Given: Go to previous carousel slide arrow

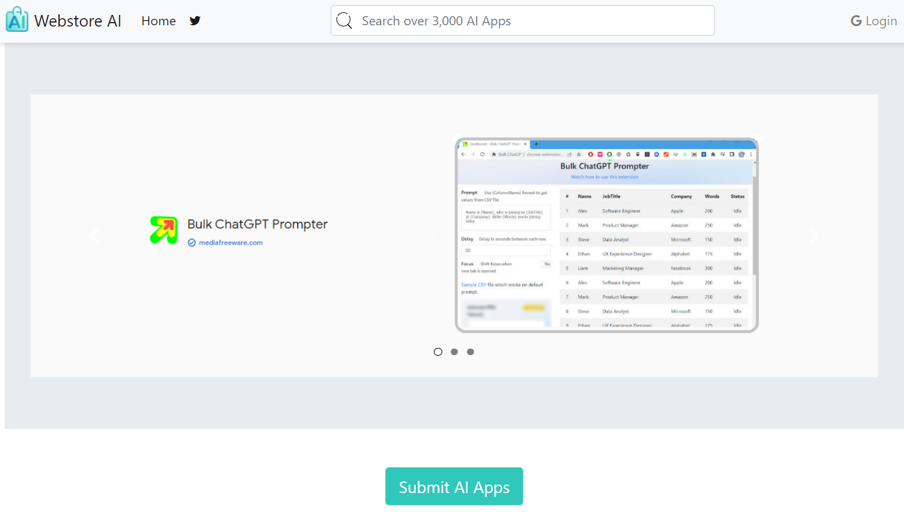Looking at the screenshot, I should coord(94,236).
